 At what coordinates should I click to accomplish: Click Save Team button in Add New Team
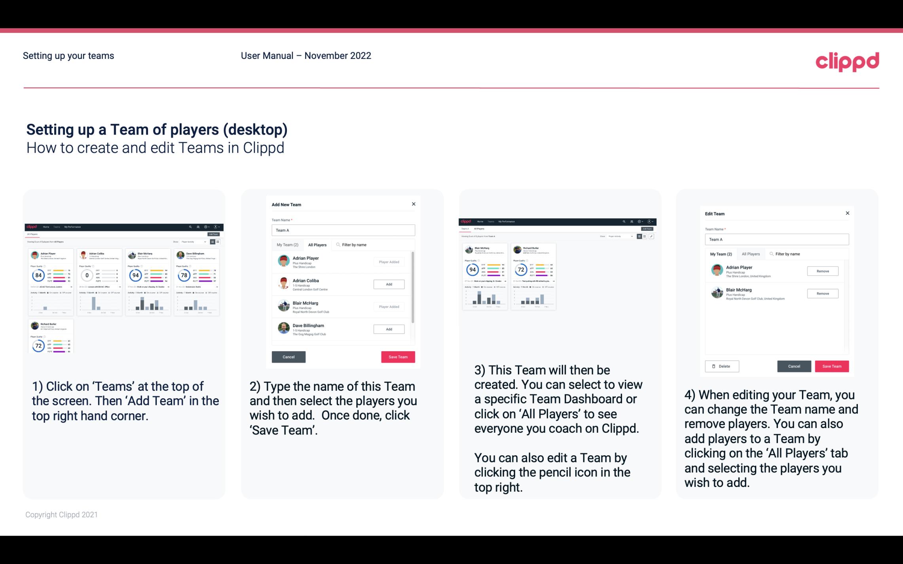(396, 356)
